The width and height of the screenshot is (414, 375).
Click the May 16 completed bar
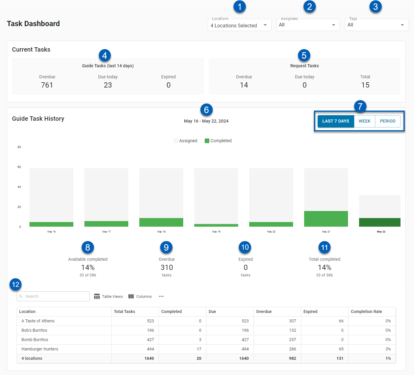click(x=51, y=224)
